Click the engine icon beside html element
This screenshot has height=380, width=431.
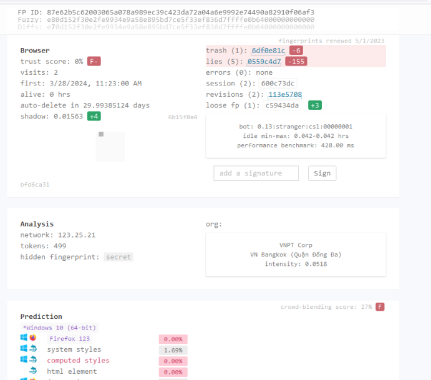[33, 371]
